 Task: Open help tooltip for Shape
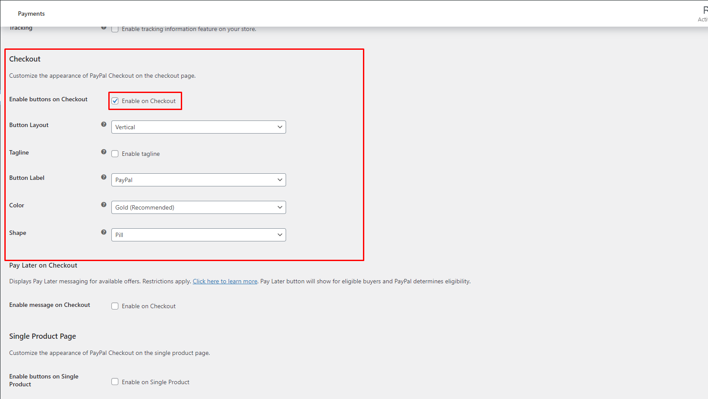(104, 232)
